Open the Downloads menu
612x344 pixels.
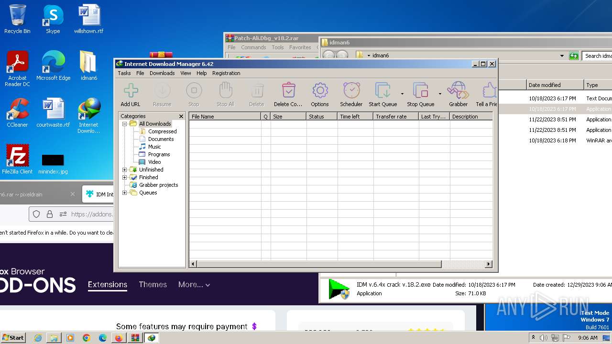[162, 73]
